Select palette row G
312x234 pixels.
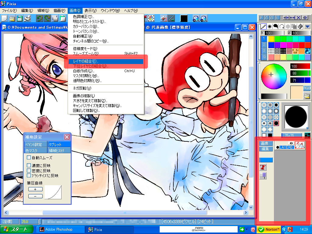pyautogui.click(x=264, y=57)
